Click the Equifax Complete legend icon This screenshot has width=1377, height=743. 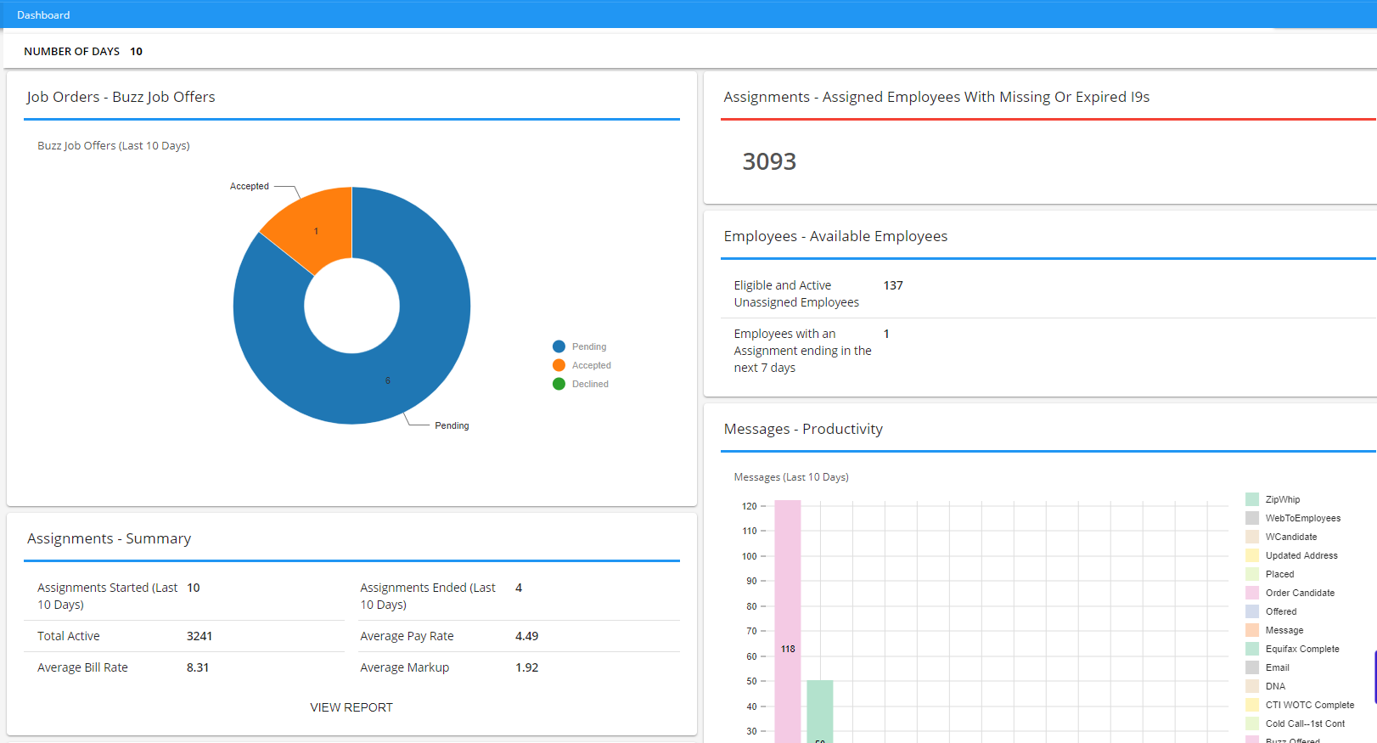coord(1252,649)
